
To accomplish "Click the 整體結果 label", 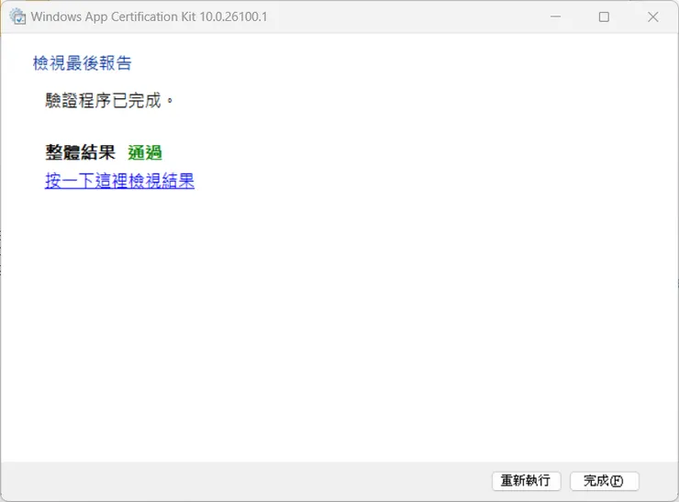I will coord(80,152).
